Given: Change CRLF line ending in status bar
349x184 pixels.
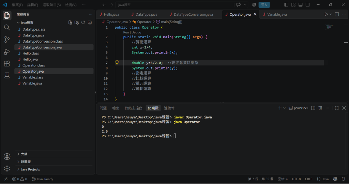Looking at the screenshot, I should pos(308,179).
